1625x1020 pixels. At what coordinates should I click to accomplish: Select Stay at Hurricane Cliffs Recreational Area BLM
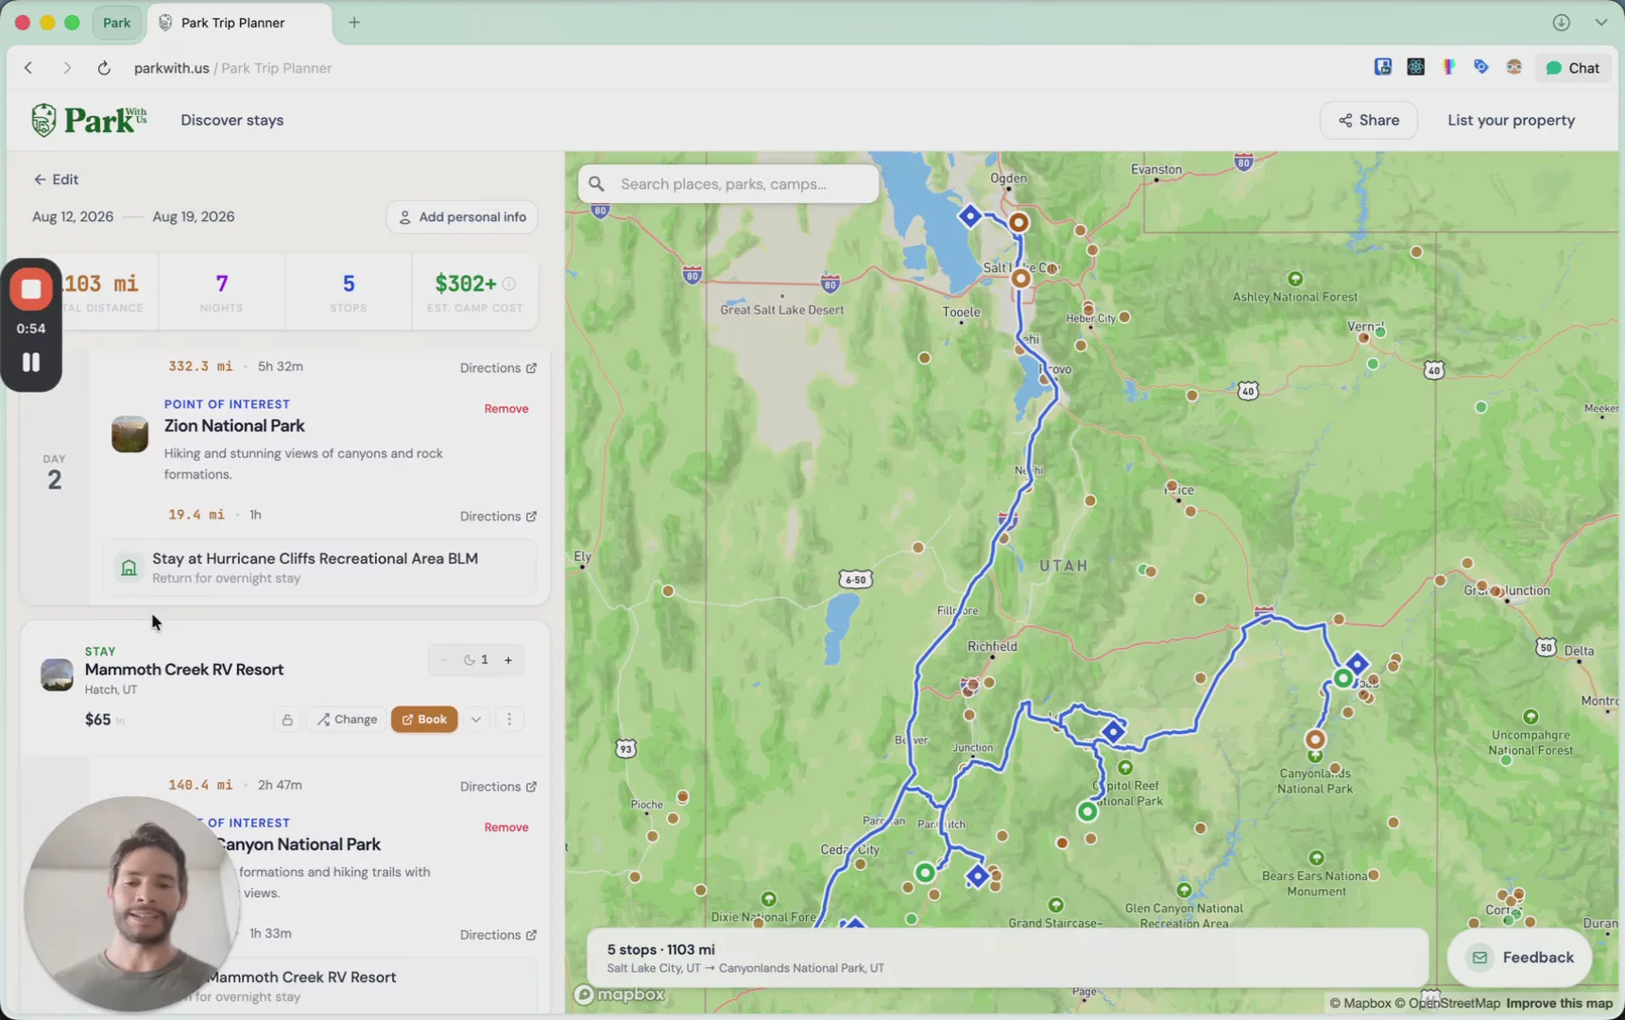320,568
